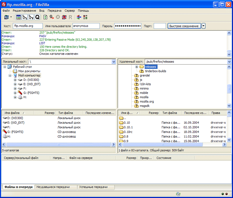Click message log scroll down arrow
Viewport: 233px width, 198px height.
point(229,55)
